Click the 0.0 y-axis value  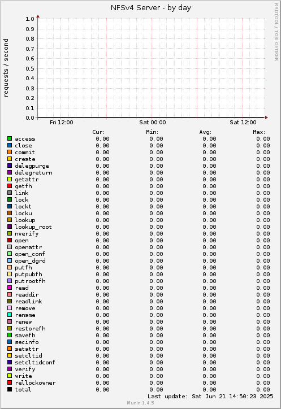point(30,118)
